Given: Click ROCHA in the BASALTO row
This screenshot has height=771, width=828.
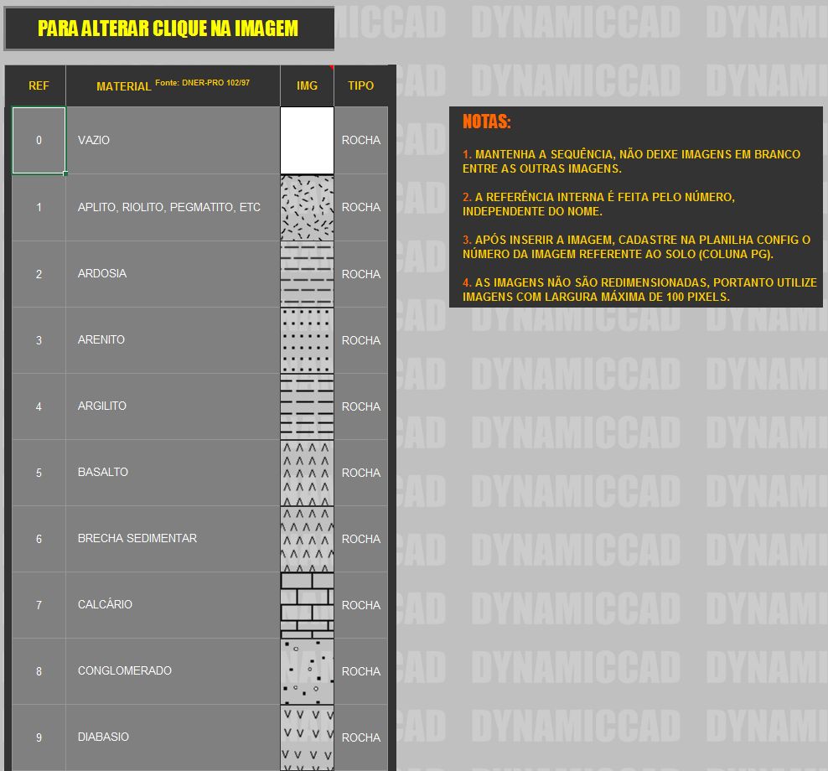Looking at the screenshot, I should pos(360,473).
